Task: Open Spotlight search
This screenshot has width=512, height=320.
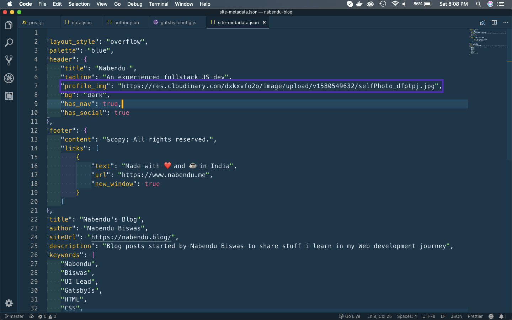Action: [479, 4]
